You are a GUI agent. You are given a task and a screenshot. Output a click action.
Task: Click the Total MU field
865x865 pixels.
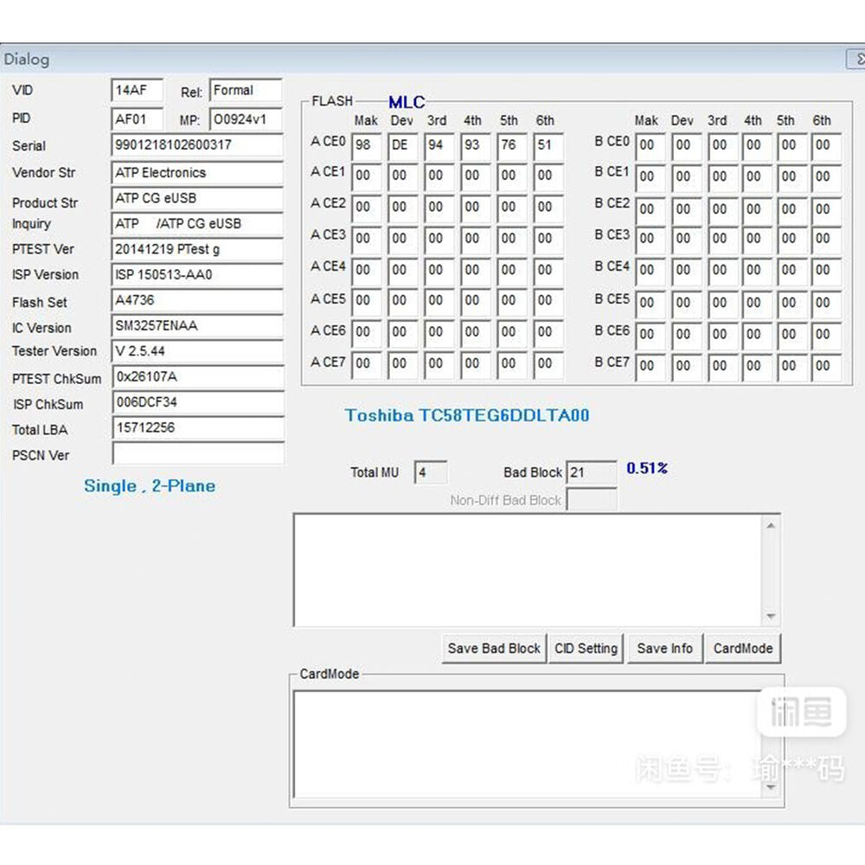[431, 473]
